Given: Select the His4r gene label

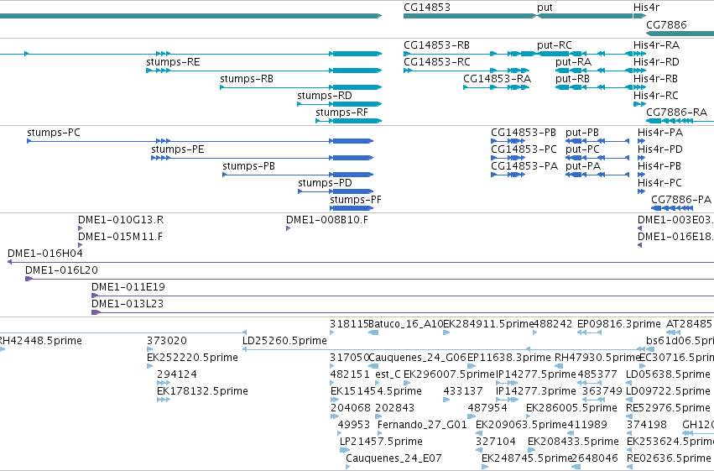Looking at the screenshot, I should pos(646,8).
